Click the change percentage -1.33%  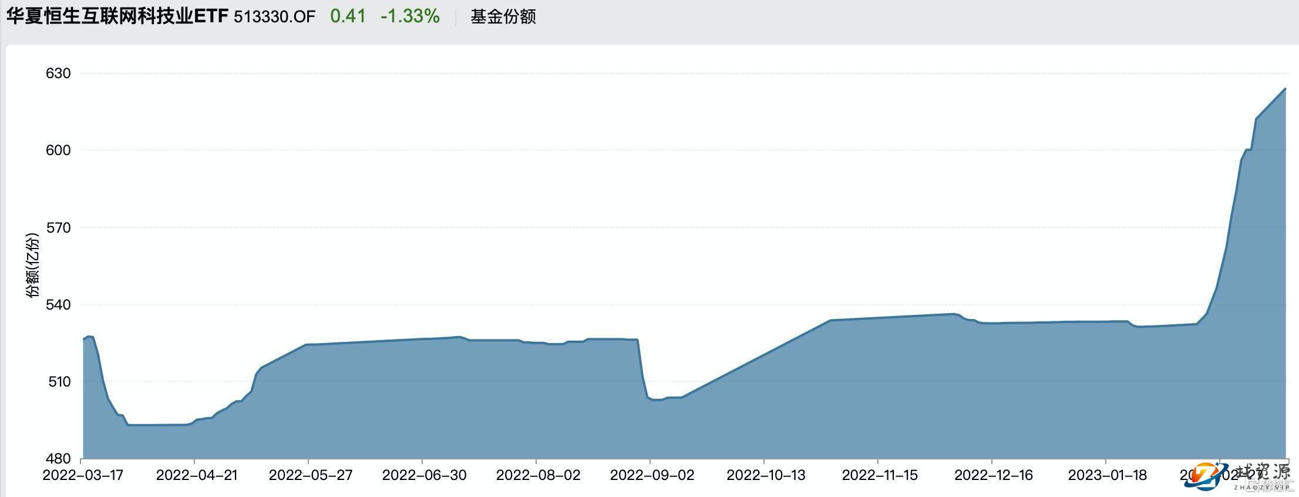tap(410, 16)
